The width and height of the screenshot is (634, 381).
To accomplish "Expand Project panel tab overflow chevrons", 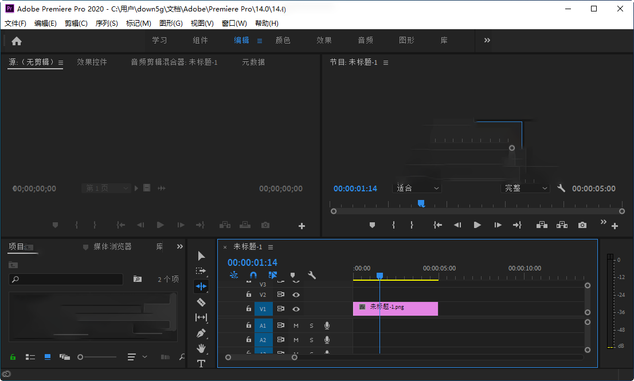I will tap(180, 246).
